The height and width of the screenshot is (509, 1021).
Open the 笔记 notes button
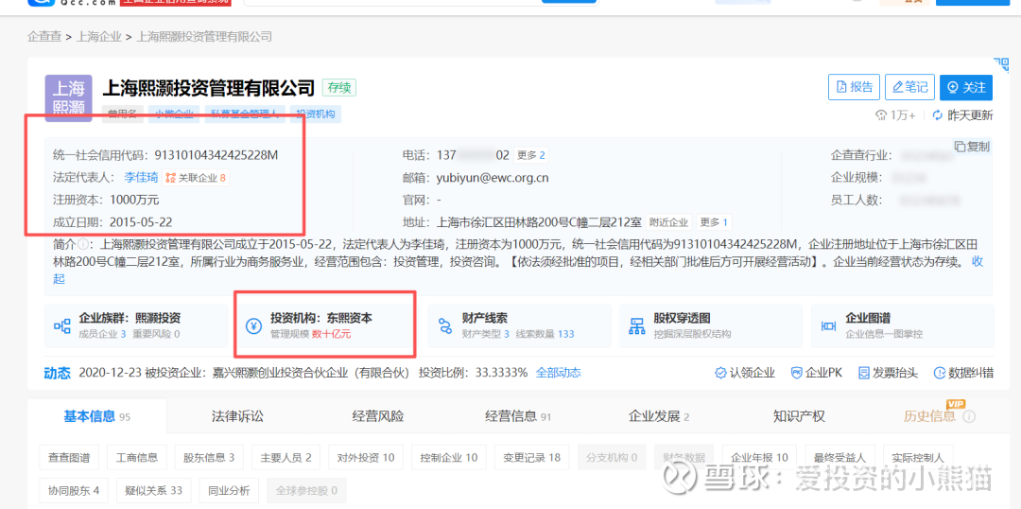pyautogui.click(x=909, y=87)
